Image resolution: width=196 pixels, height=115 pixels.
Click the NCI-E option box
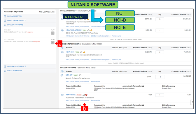click(x=120, y=27)
